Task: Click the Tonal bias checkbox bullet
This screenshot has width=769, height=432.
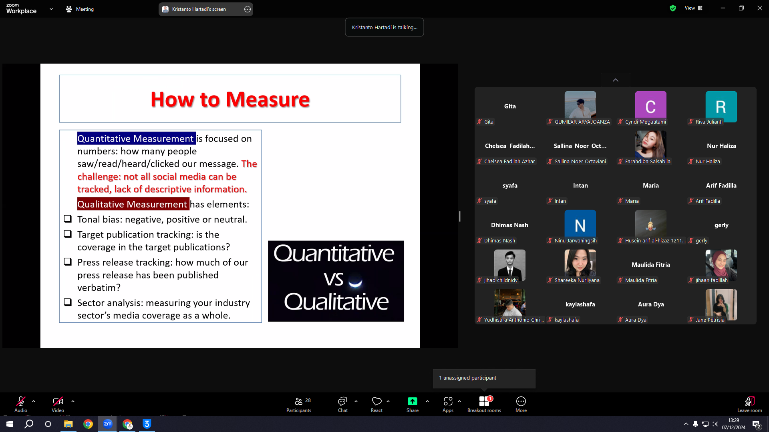Action: coord(68,219)
